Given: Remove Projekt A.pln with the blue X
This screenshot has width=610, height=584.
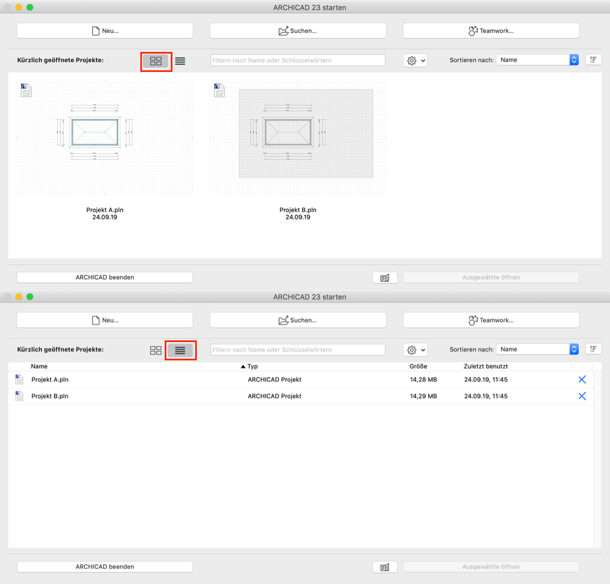Looking at the screenshot, I should 582,379.
